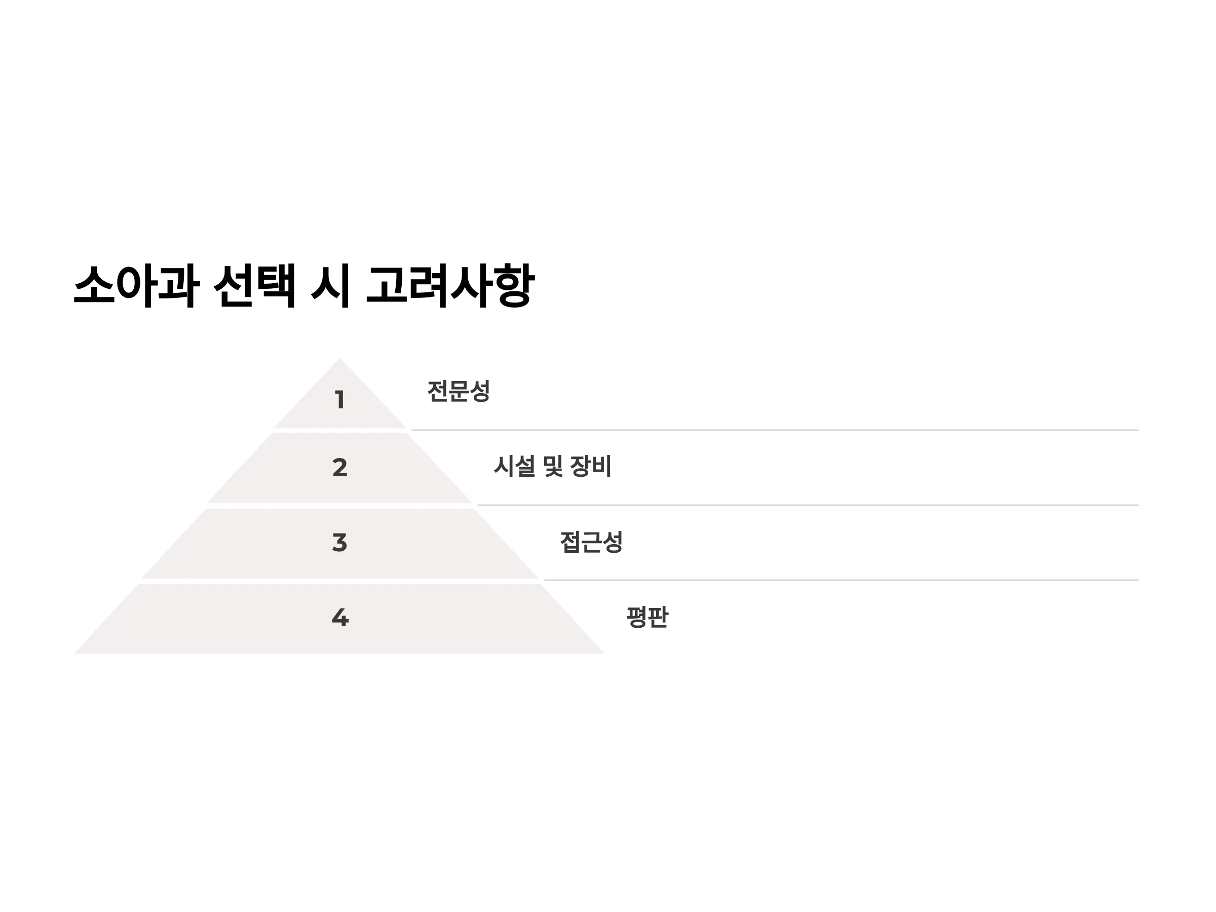Select the word '소아과' in the title
The width and height of the screenshot is (1216, 912).
pos(136,285)
